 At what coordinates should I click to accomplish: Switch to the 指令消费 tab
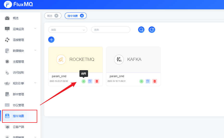tap(73, 16)
